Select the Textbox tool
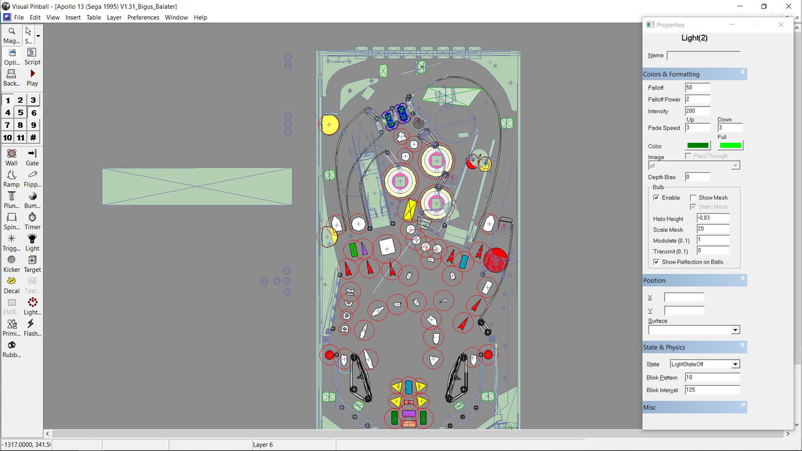The image size is (802, 451). 32,285
